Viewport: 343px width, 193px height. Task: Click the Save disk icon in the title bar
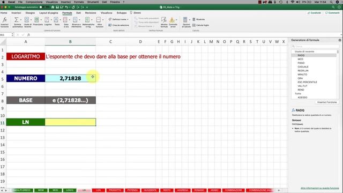(x=57, y=7)
